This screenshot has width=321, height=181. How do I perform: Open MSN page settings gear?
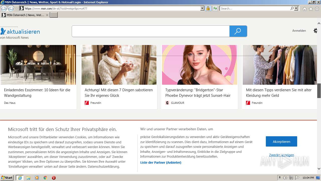point(315,31)
